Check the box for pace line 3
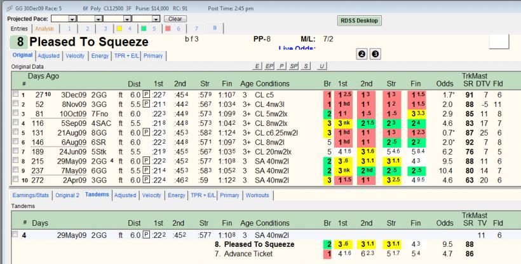Screen dimensions: 521x264 (15, 113)
